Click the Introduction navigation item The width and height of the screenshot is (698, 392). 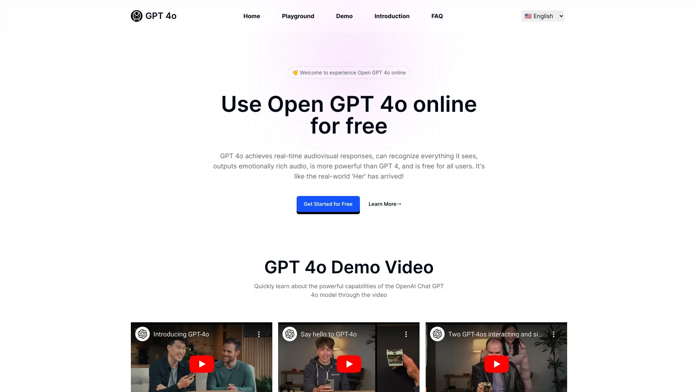(x=392, y=16)
